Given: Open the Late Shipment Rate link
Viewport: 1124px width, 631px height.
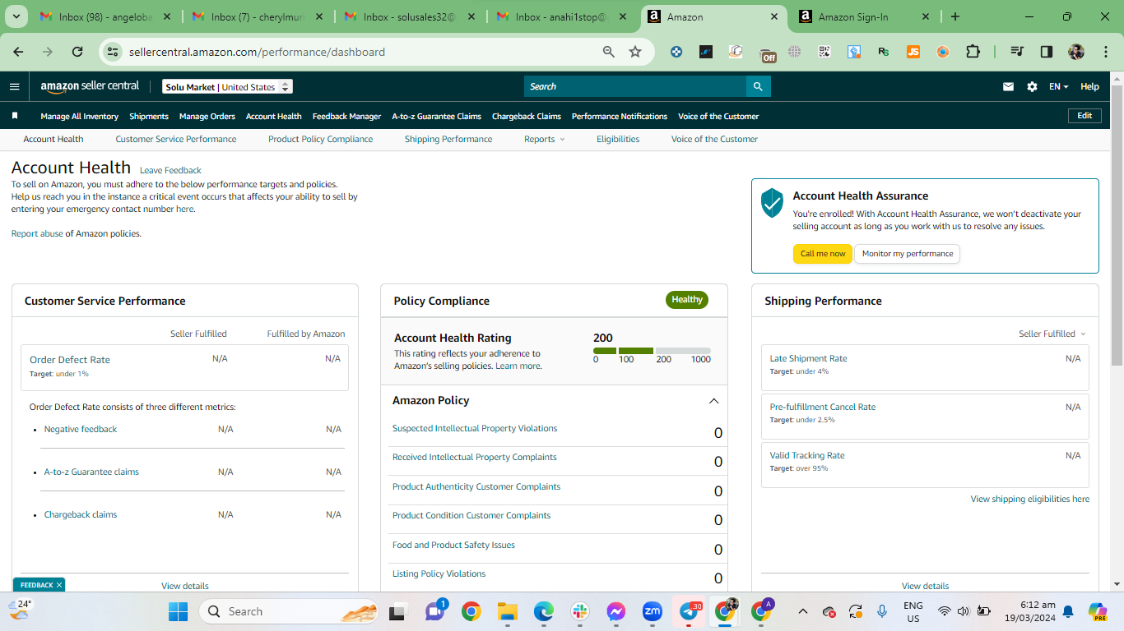Looking at the screenshot, I should point(808,358).
